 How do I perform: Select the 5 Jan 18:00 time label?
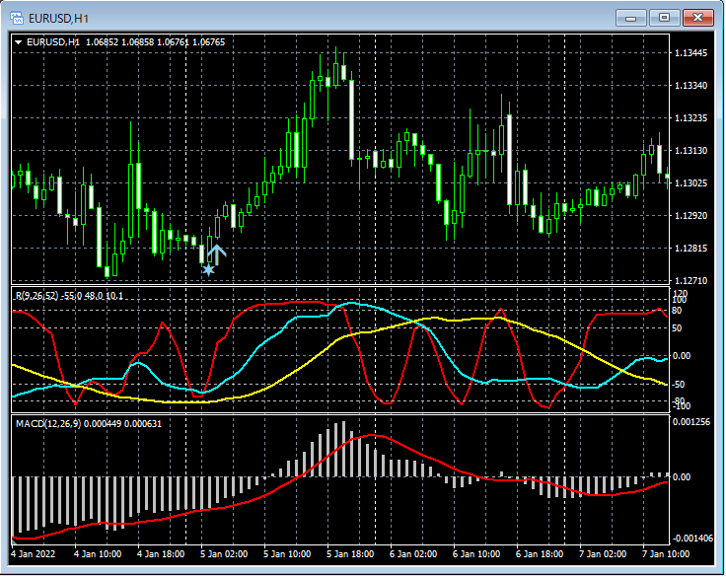[x=349, y=555]
